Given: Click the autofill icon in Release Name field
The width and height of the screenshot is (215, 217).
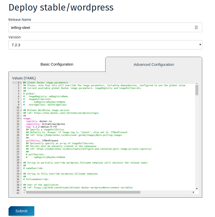Looking at the screenshot, I should coord(196,27).
